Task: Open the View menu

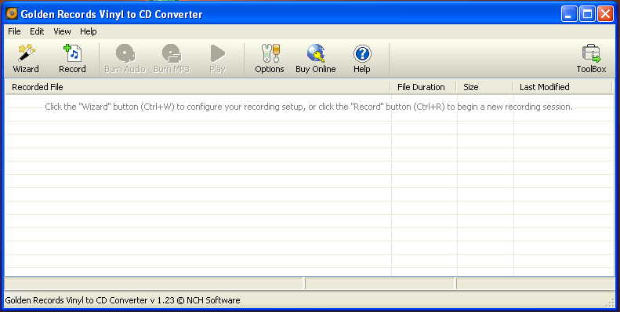Action: (x=62, y=31)
